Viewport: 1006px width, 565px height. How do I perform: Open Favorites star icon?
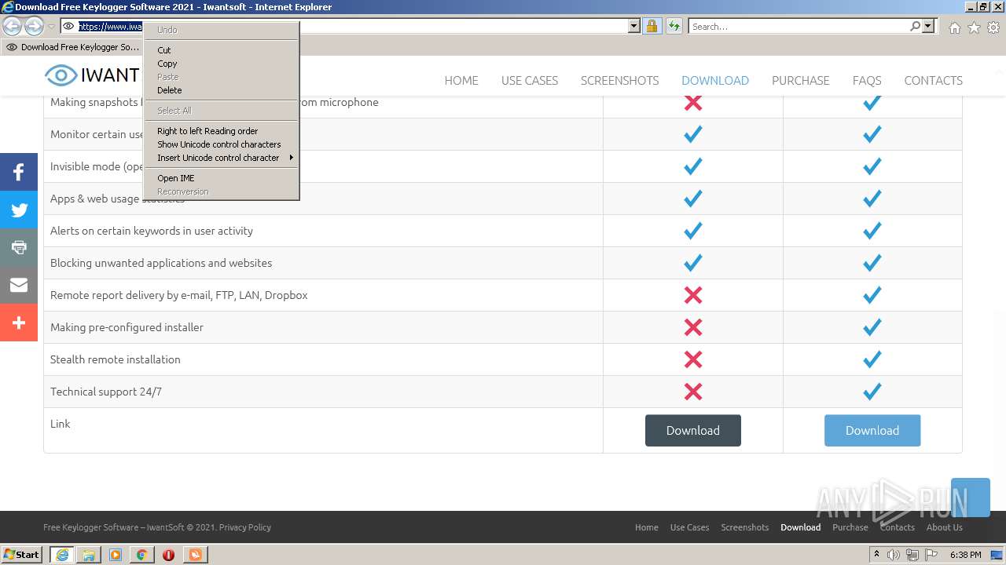click(x=974, y=27)
